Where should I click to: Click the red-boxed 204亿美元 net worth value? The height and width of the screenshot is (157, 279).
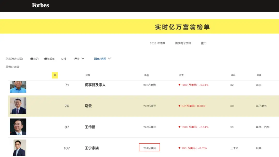[150, 147]
